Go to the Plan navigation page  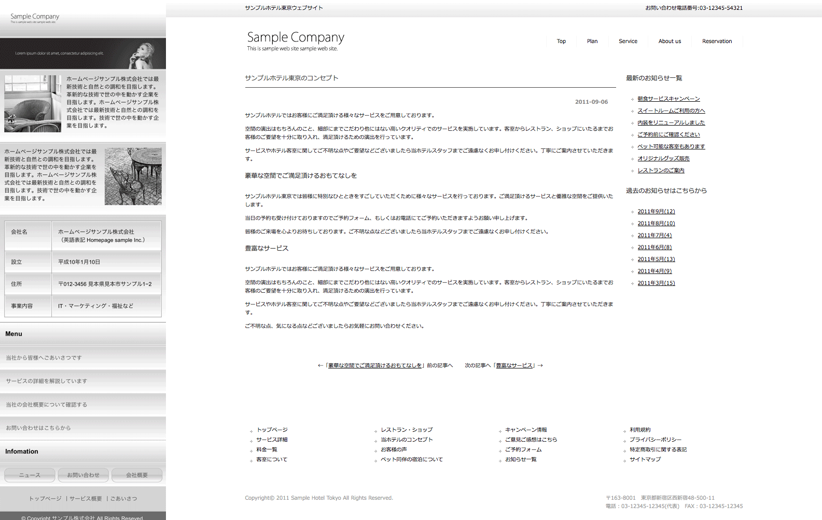592,41
